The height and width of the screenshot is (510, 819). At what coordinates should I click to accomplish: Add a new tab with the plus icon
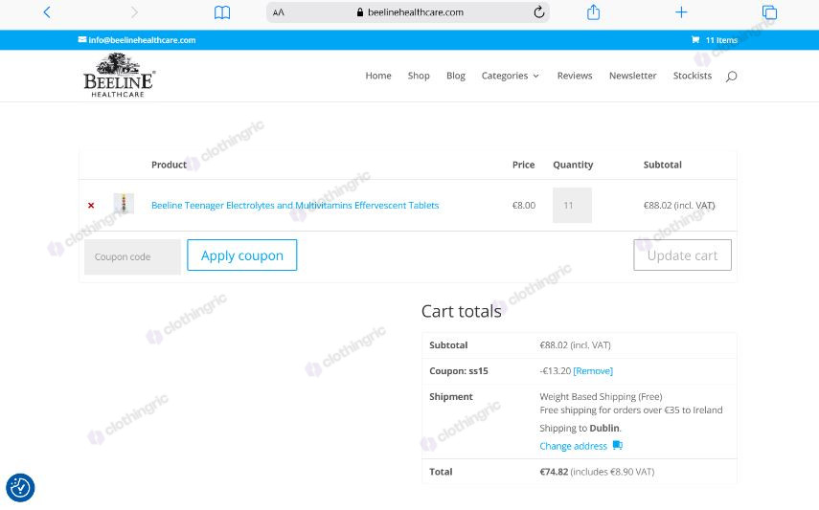(681, 12)
